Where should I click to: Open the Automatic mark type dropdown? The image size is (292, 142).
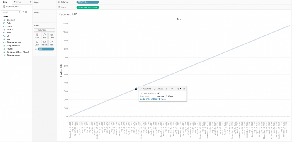coord(44,30)
